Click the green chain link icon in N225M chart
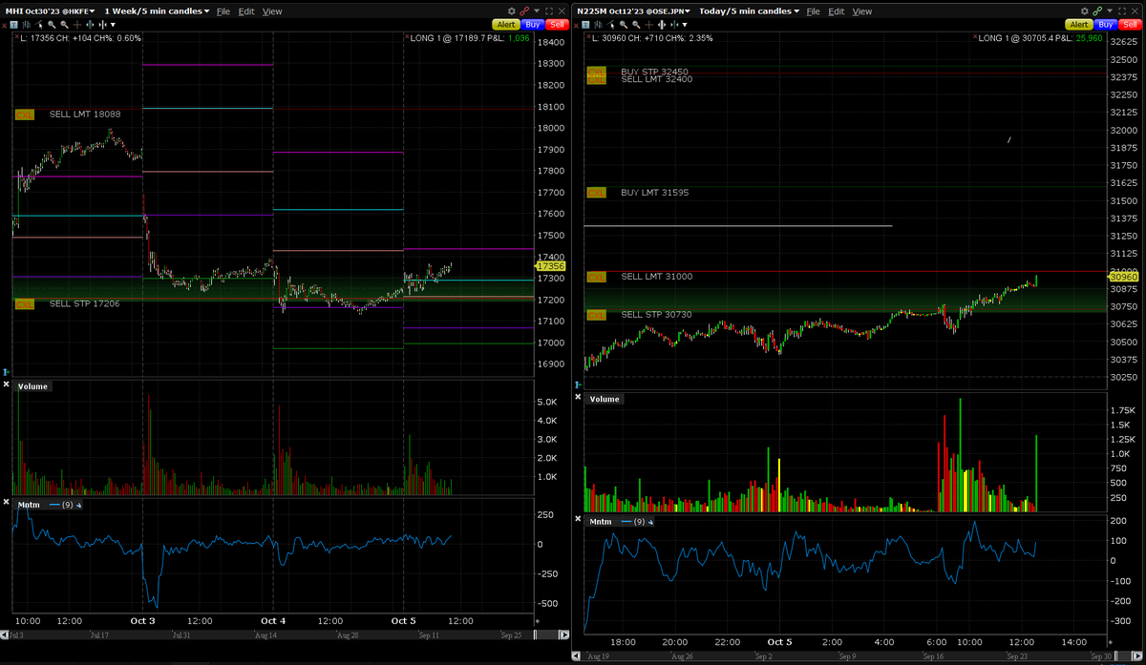Viewport: 1146px width, 665px height. coord(1097,10)
